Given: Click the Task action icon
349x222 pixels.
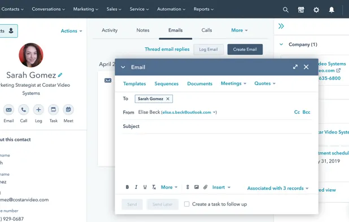Looking at the screenshot, I should pos(54,110).
